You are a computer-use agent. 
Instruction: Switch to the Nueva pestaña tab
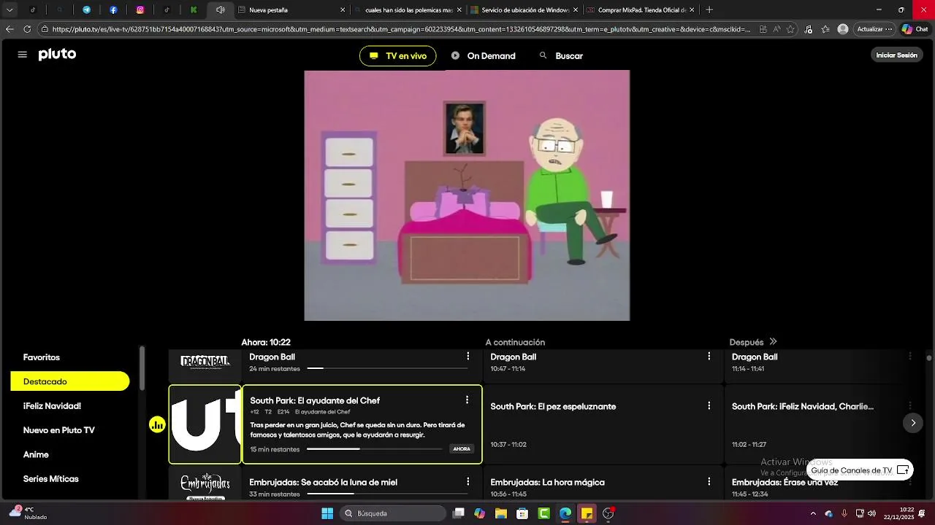[x=291, y=10]
